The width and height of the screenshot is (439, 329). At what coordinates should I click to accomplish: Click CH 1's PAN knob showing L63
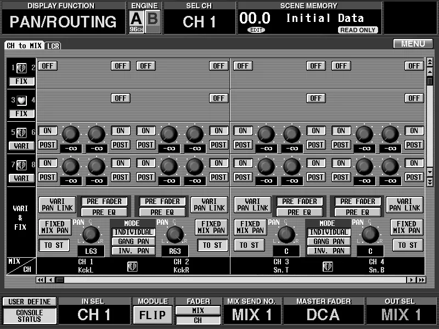(91, 235)
